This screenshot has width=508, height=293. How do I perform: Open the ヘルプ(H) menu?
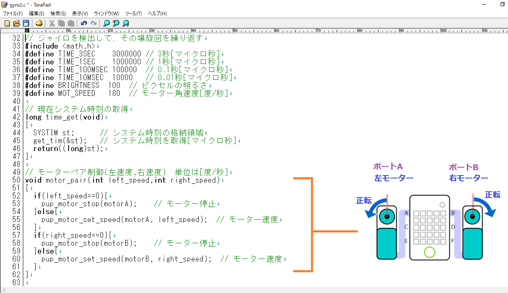coord(158,14)
